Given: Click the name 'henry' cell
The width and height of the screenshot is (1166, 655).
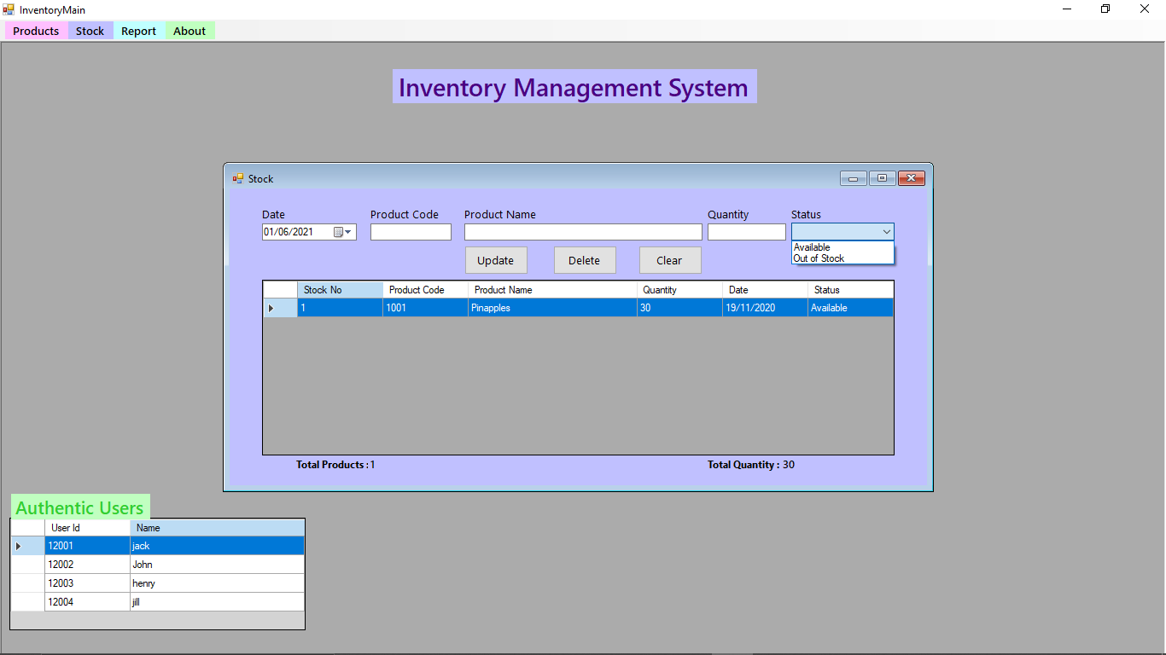Looking at the screenshot, I should tap(217, 583).
